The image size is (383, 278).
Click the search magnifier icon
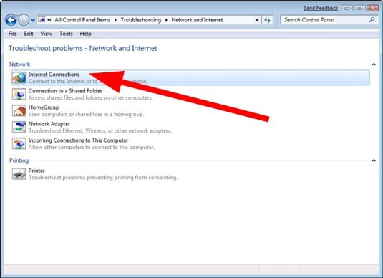pos(372,20)
